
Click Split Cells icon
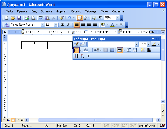coord(112,50)
